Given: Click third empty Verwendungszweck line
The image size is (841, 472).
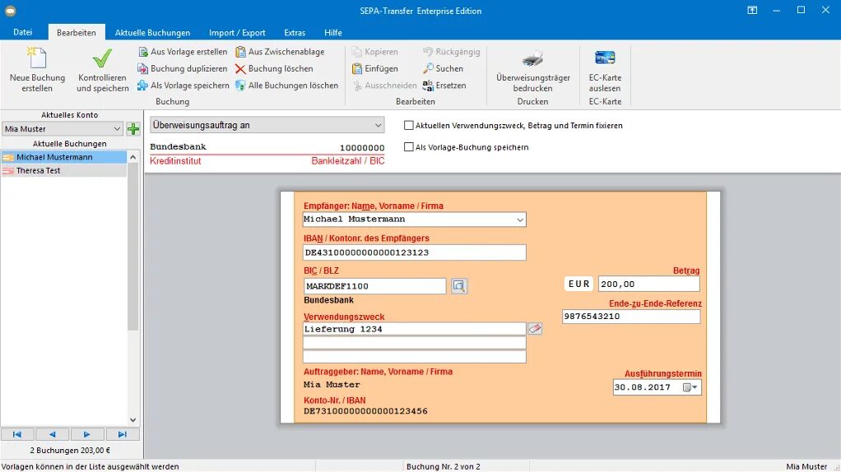Looking at the screenshot, I should tap(414, 357).
